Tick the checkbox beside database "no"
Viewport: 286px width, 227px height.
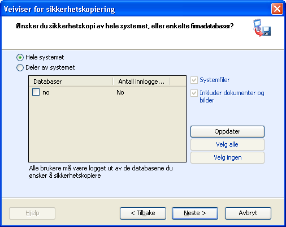click(x=36, y=92)
